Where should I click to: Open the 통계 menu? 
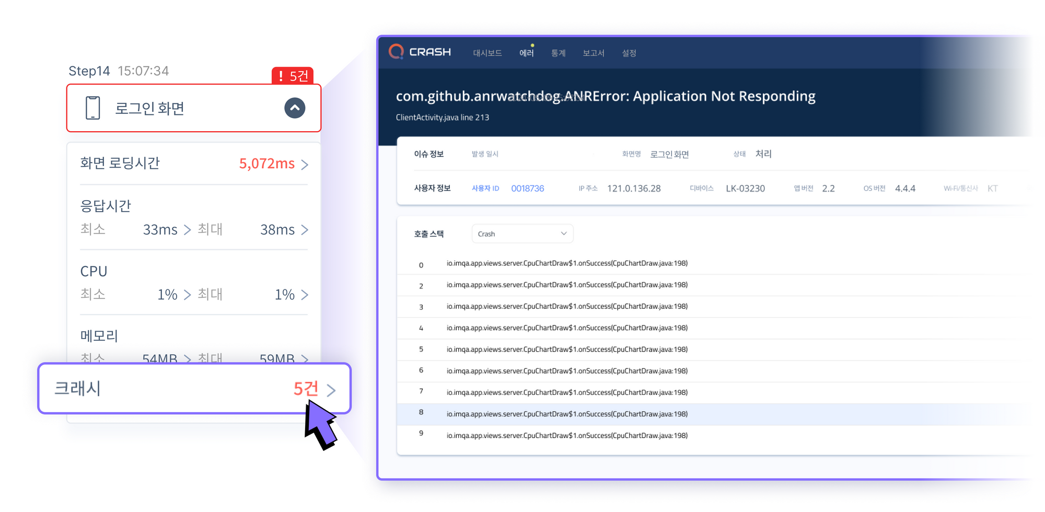pos(559,53)
